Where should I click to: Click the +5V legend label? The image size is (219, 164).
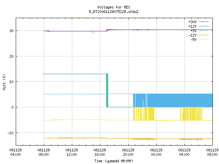193,31
